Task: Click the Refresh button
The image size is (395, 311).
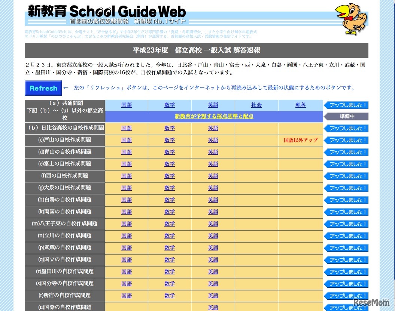Action: (43, 88)
